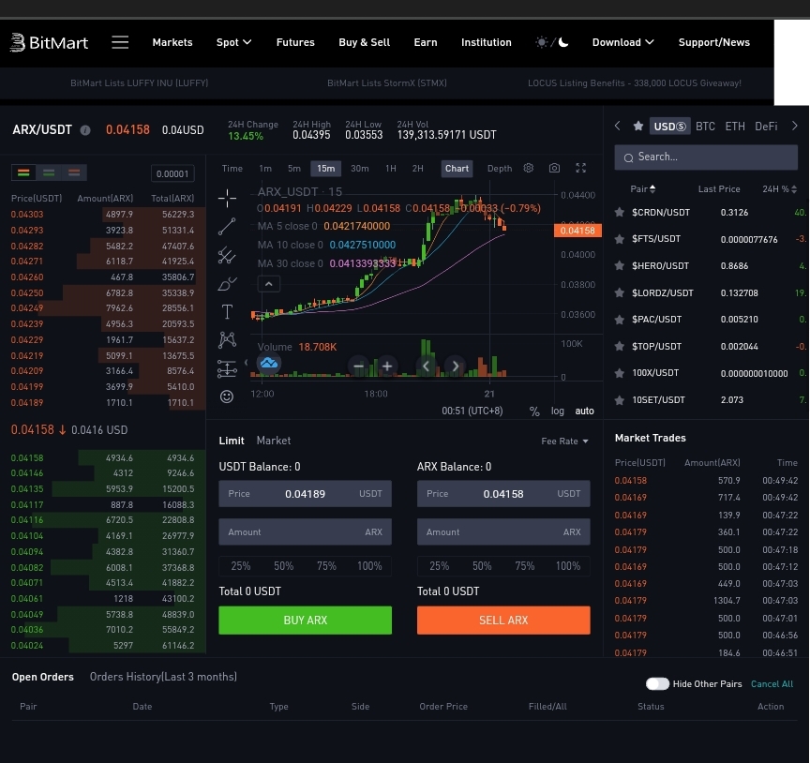Take a chart snapshot with camera icon
This screenshot has width=810, height=763.
pyautogui.click(x=554, y=168)
